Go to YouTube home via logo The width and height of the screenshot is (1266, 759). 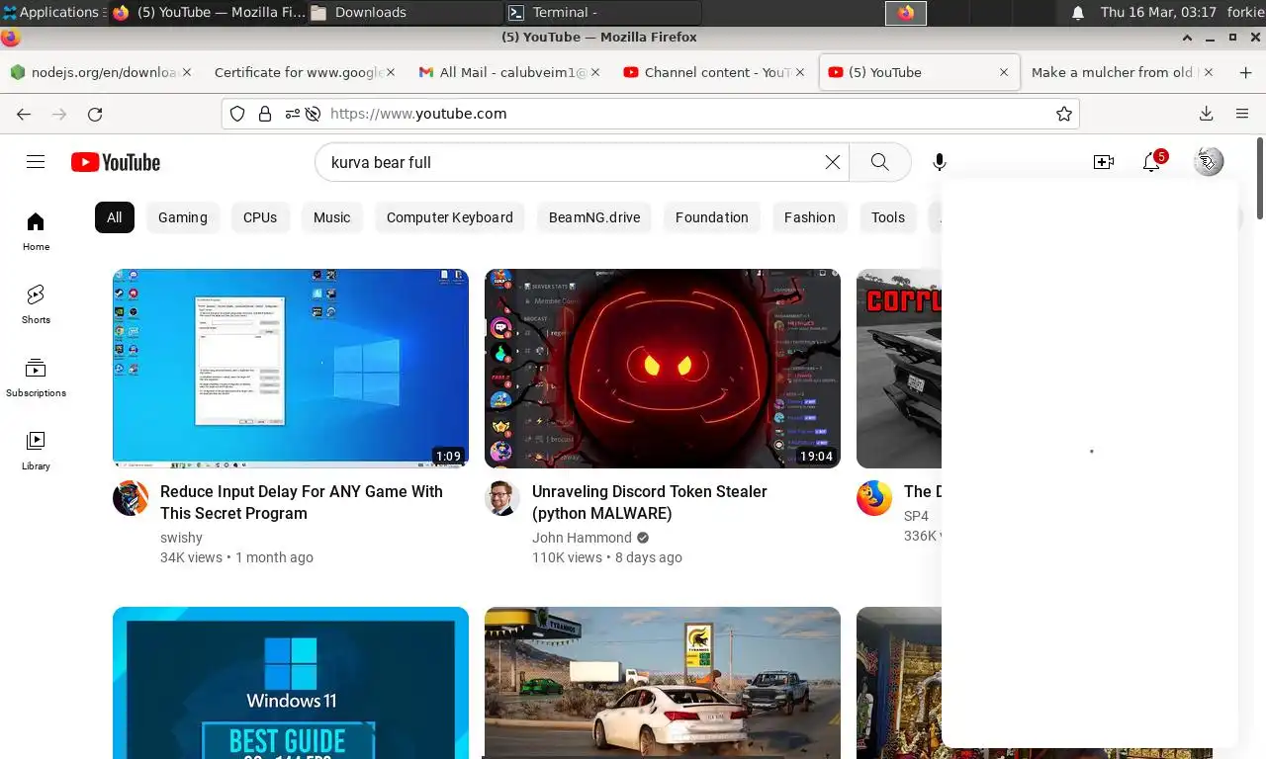click(x=116, y=162)
